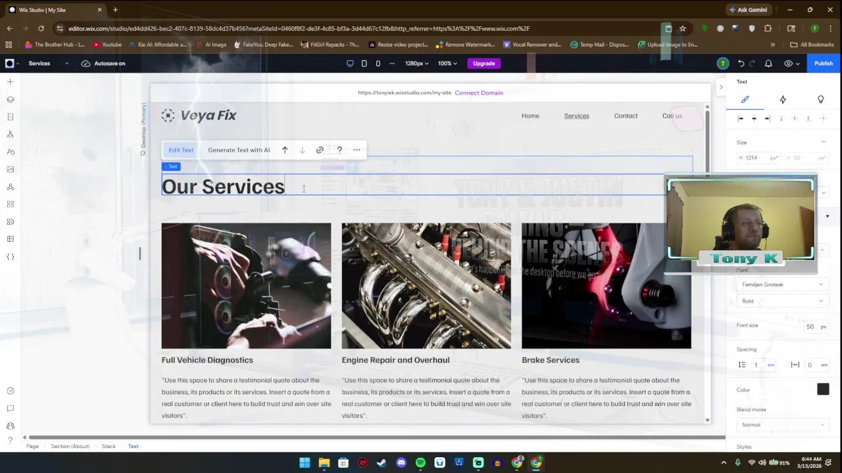Open File Explorer from the taskbar
Viewport: 842px width, 473px height.
click(x=324, y=462)
